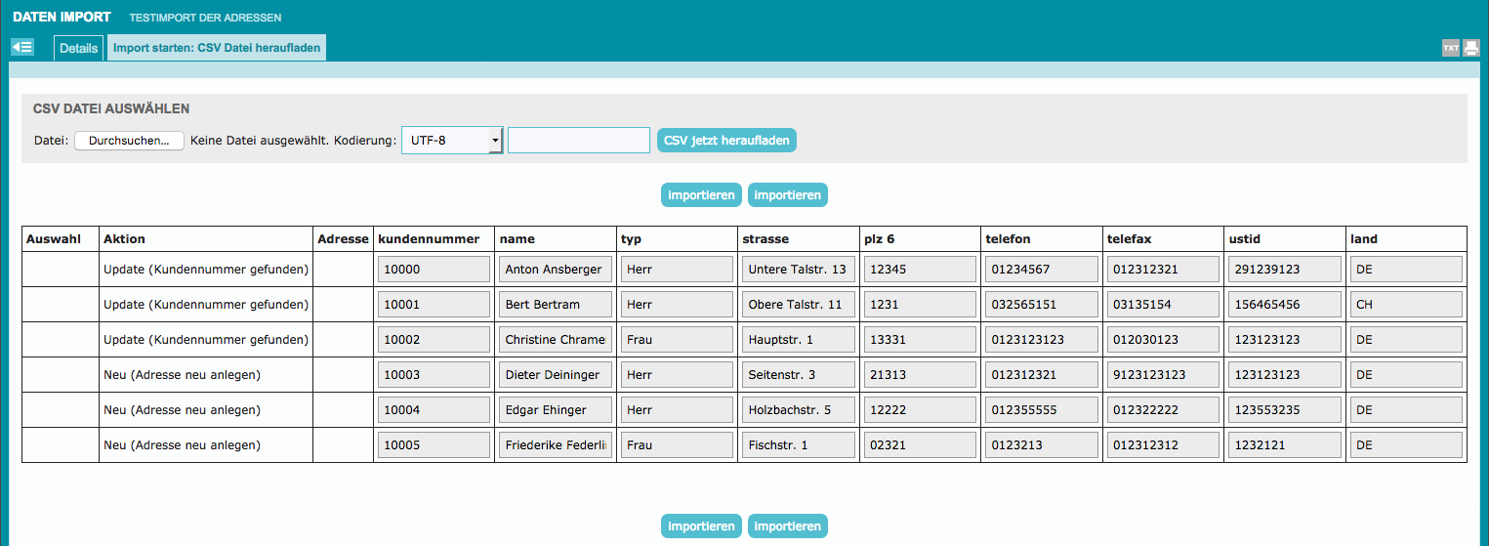Click the strasse field 'Hauptstr. 1'

(797, 340)
